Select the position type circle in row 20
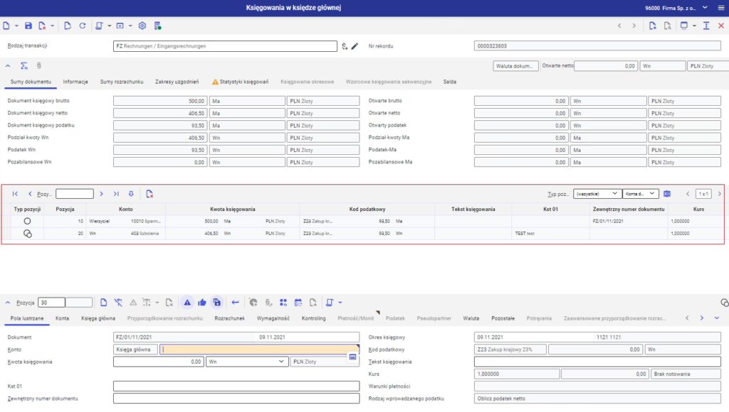Screen dimensions: 729x412 point(28,234)
